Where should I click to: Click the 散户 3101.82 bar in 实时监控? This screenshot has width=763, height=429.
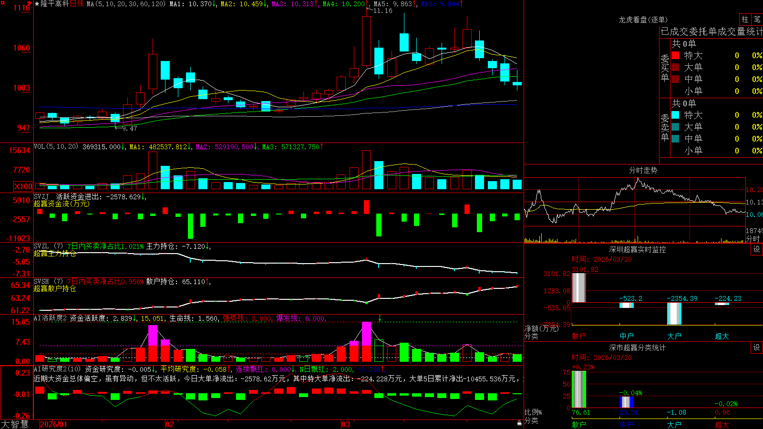pyautogui.click(x=579, y=287)
